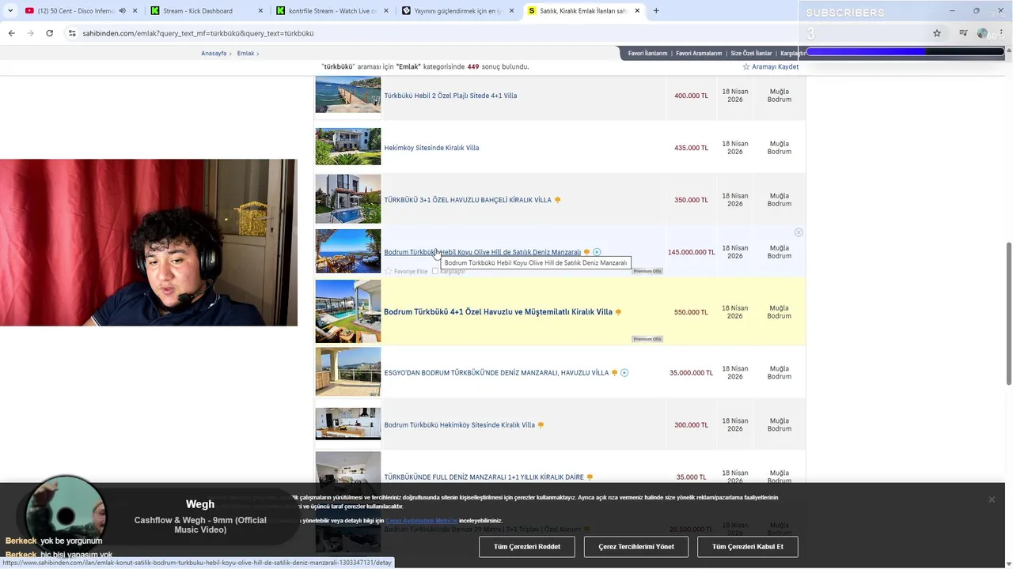Save search with Aramayı Kaydet

click(775, 67)
